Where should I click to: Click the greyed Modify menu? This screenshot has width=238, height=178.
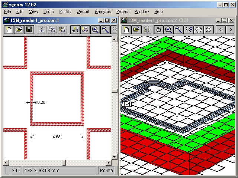click(65, 11)
